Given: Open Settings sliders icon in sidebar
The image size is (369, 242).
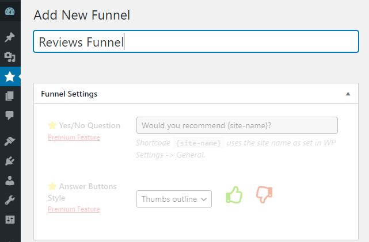Looking at the screenshot, I should click(x=10, y=219).
